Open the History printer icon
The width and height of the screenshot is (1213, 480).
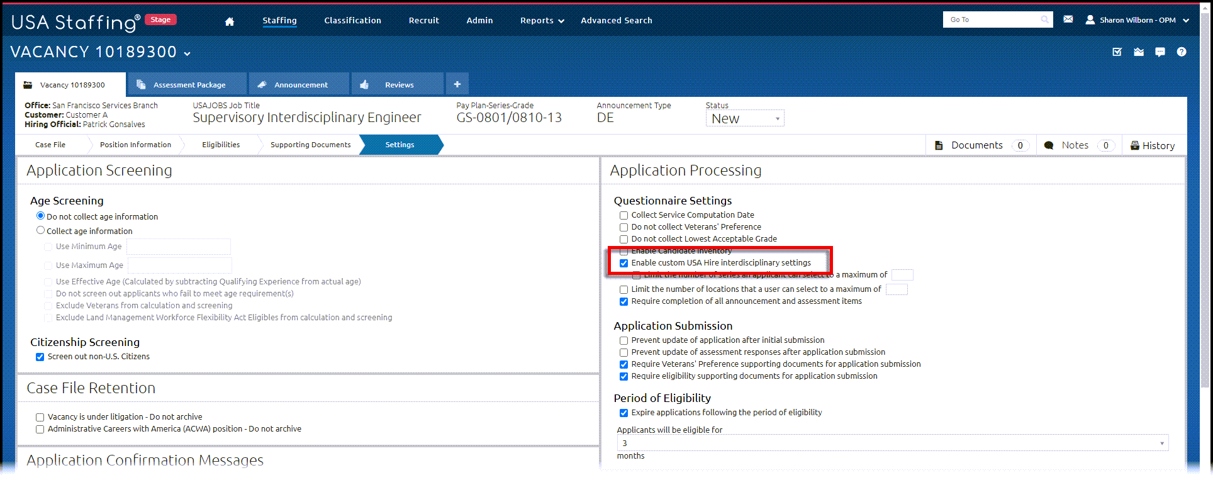tap(1135, 145)
